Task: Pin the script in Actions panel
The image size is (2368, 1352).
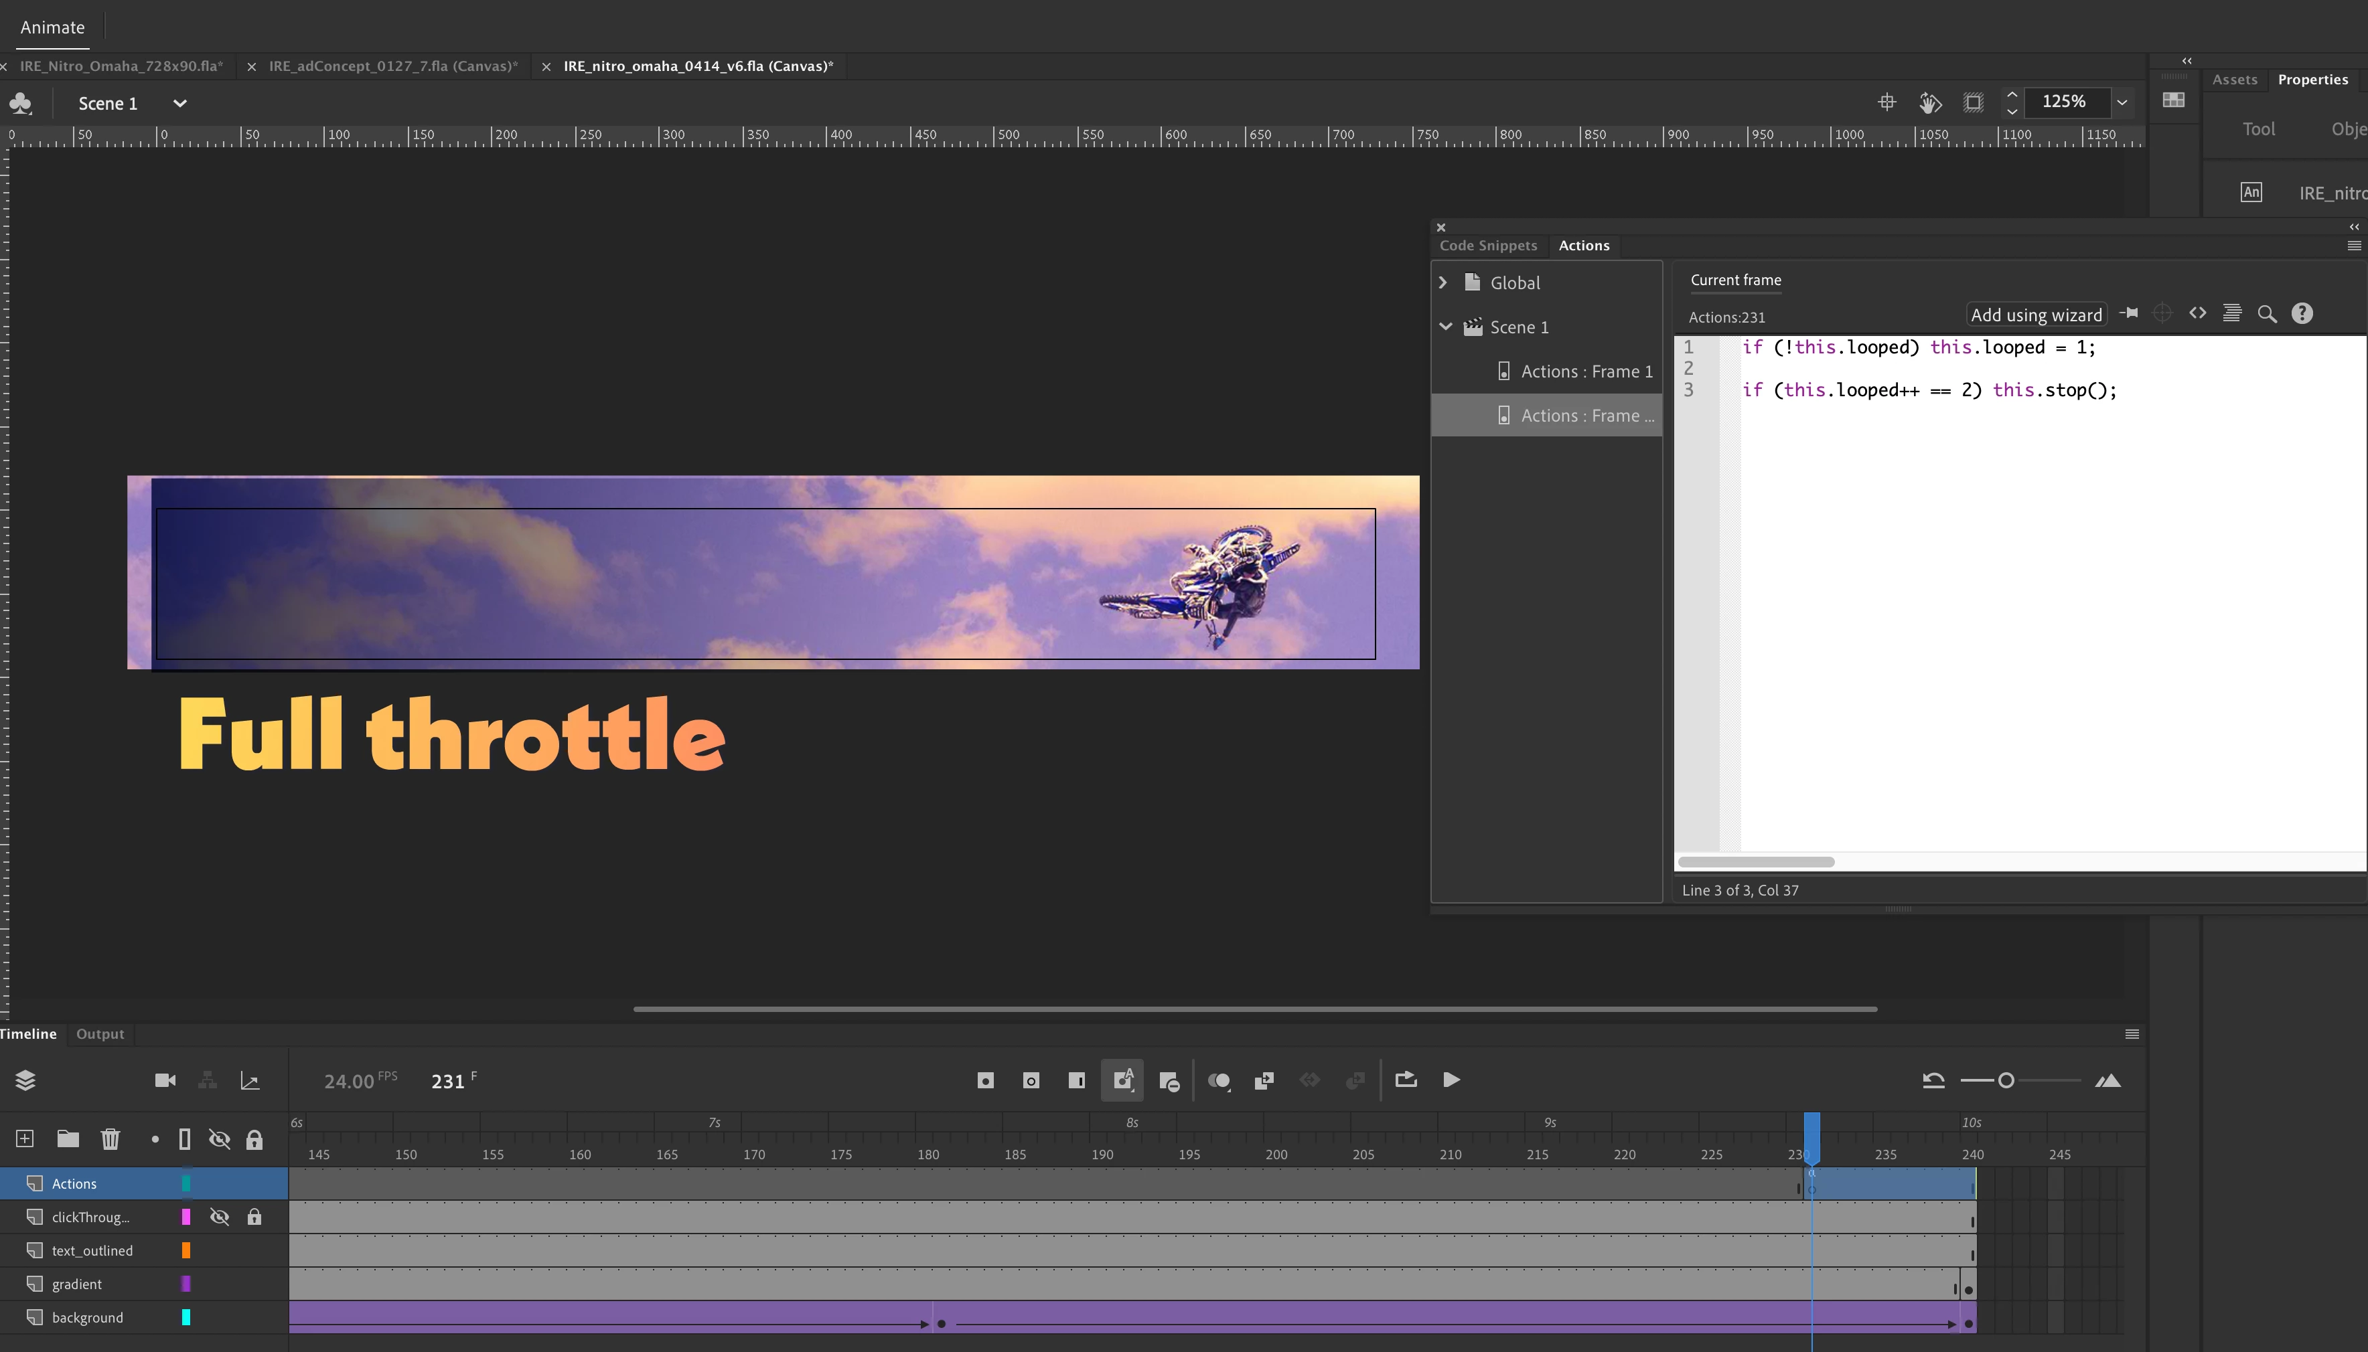Action: coord(2128,314)
